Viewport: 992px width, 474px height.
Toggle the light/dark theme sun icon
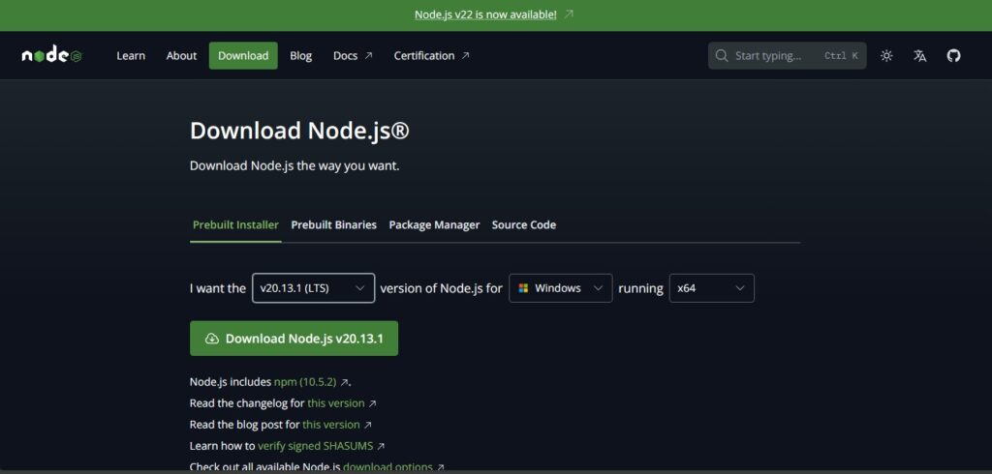(886, 55)
